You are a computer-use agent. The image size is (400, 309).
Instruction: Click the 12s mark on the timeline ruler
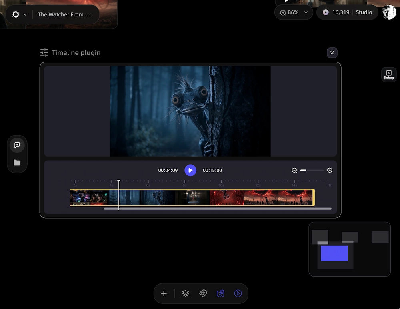258,185
